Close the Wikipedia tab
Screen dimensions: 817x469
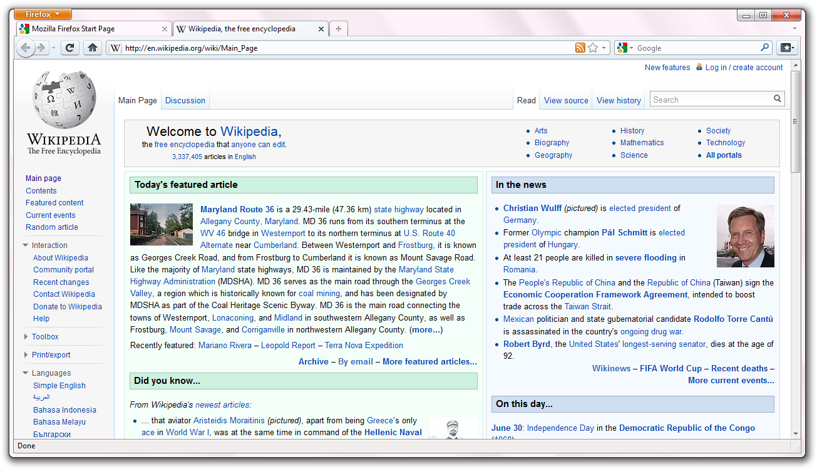pos(321,29)
